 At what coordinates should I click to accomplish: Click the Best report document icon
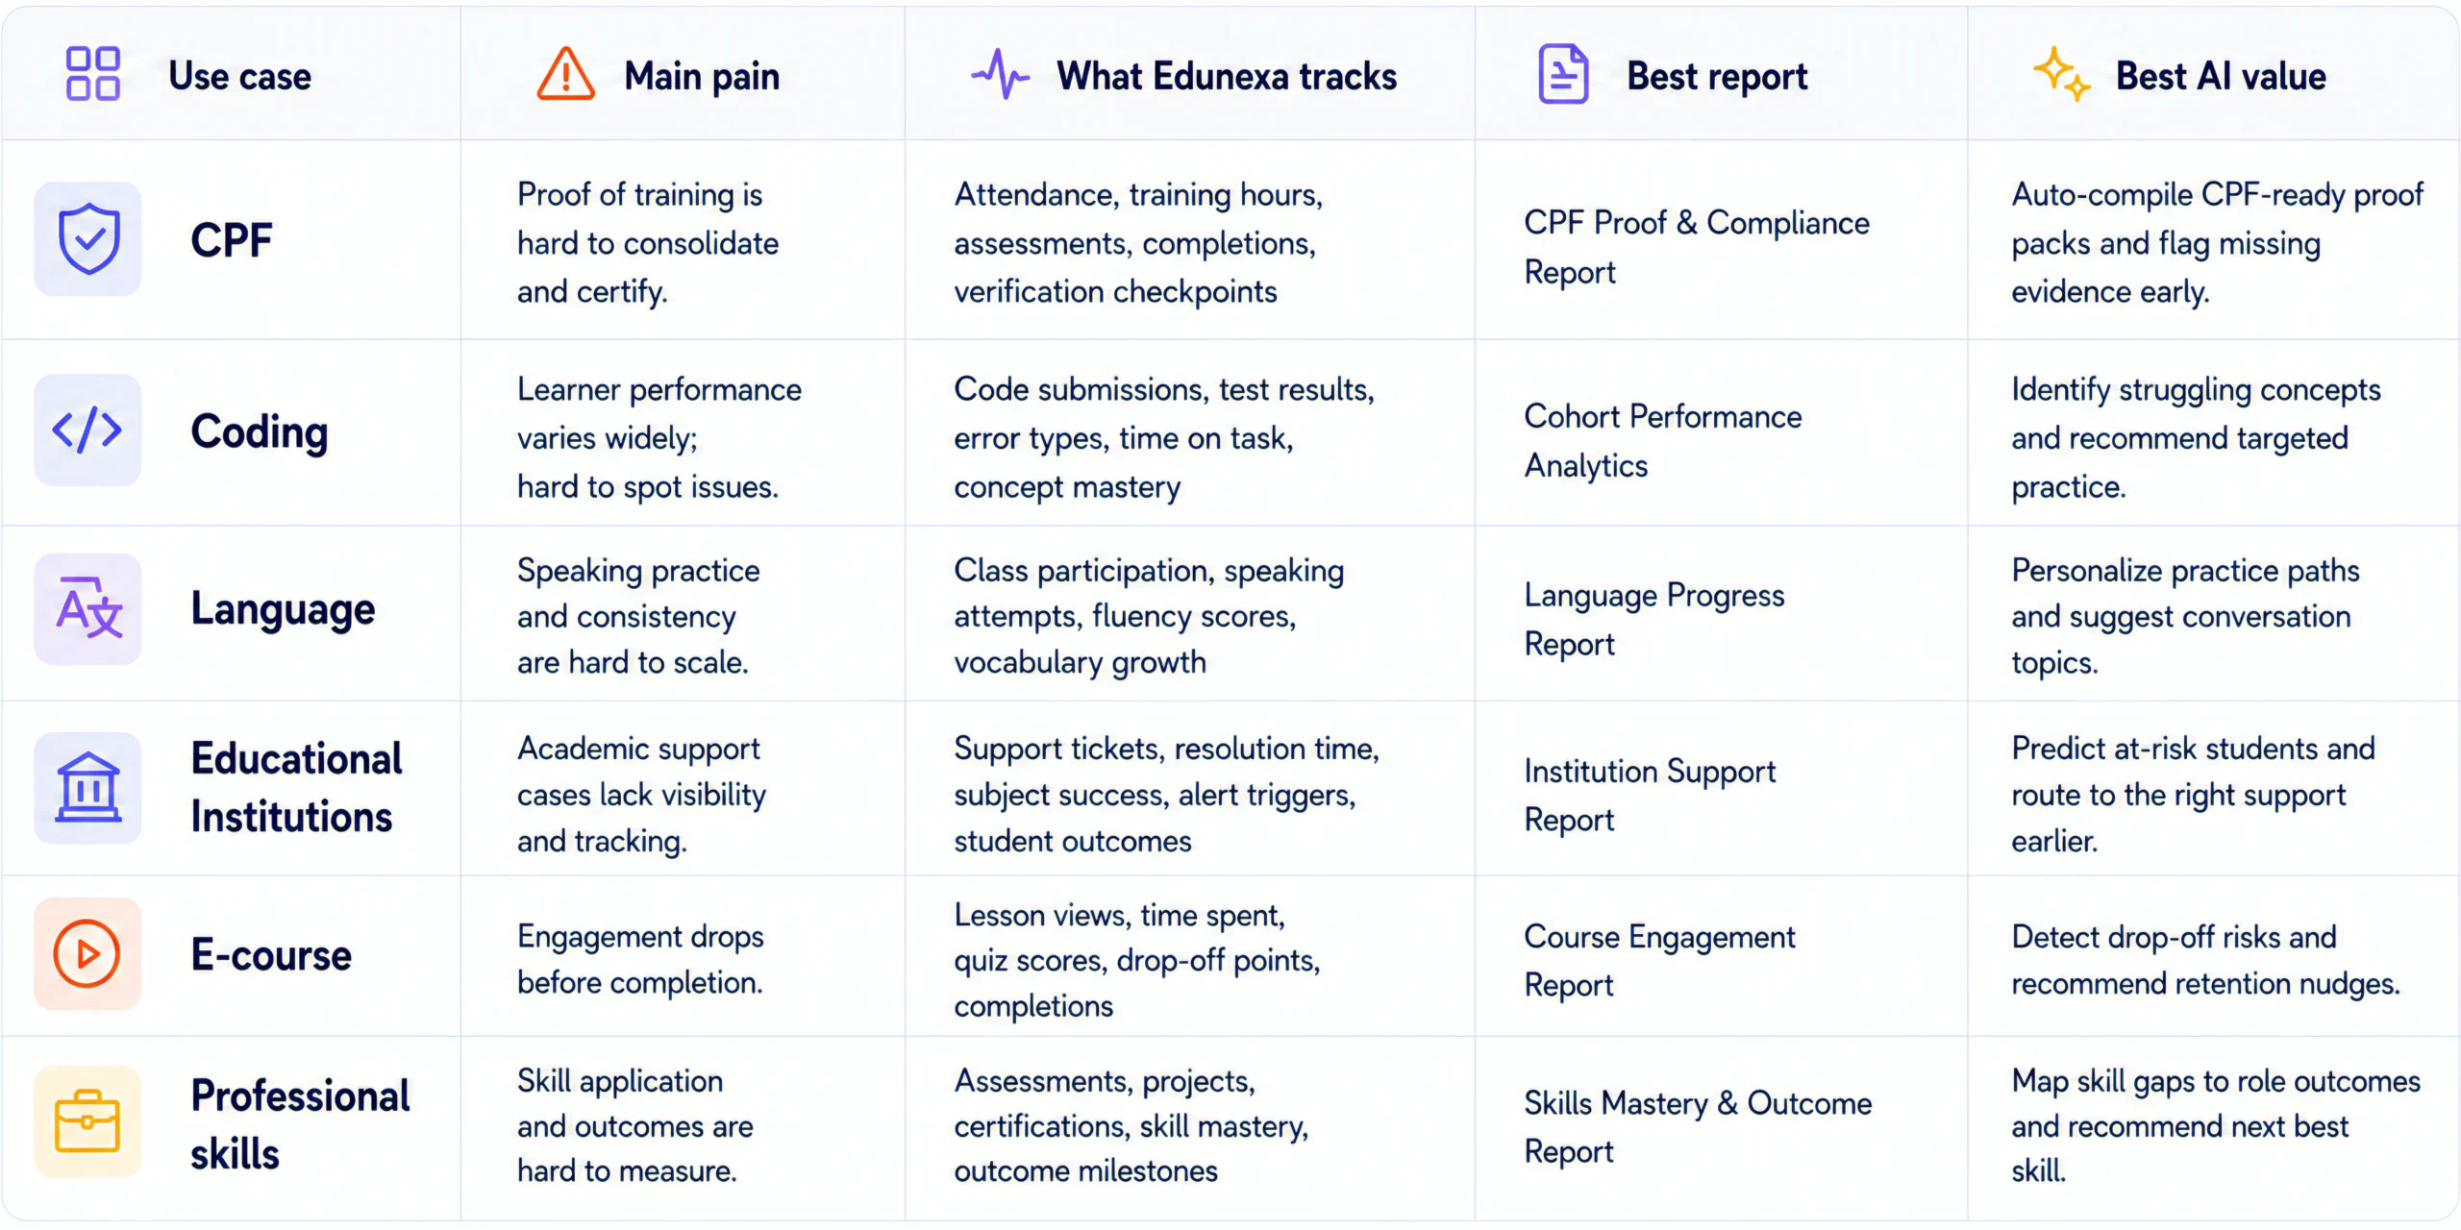point(1563,74)
